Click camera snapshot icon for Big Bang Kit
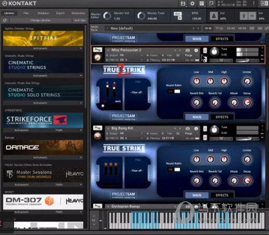Image resolution: width=269 pixels, height=235 pixels. coord(187,128)
